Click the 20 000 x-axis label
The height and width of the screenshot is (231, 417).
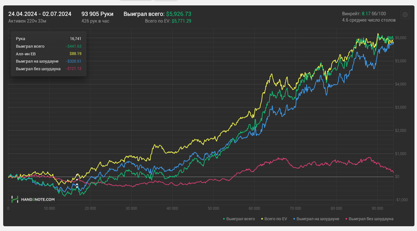click(91, 208)
